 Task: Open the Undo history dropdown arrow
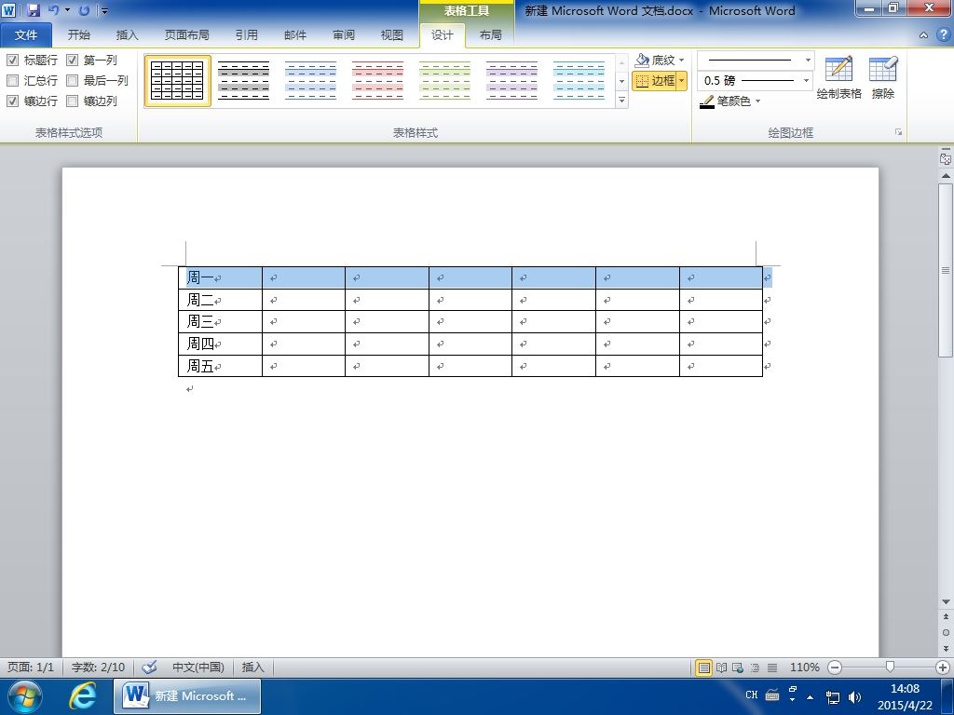67,10
